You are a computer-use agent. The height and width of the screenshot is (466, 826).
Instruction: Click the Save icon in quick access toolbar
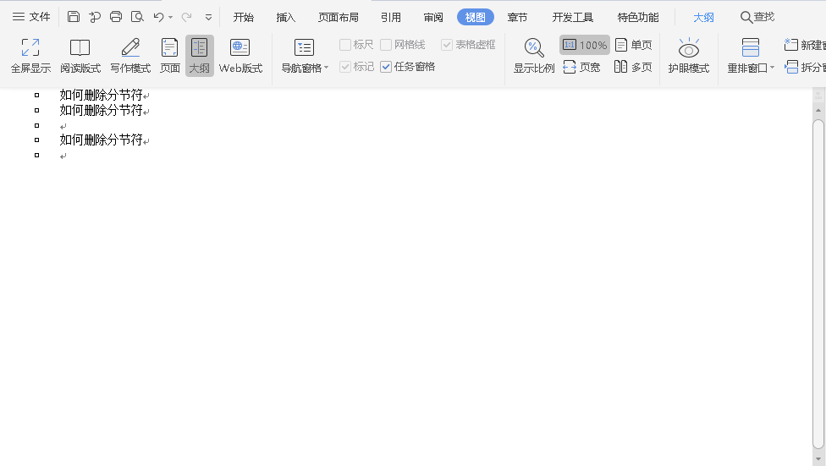tap(74, 17)
